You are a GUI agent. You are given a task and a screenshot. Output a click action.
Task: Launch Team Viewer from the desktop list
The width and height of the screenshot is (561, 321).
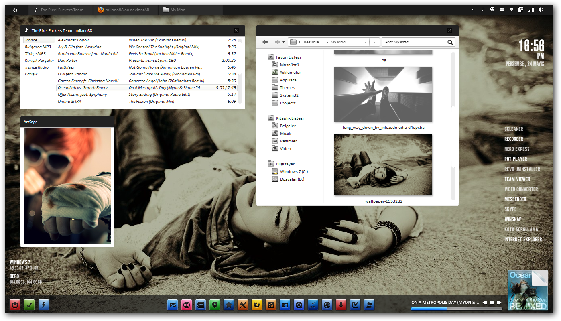(x=517, y=179)
